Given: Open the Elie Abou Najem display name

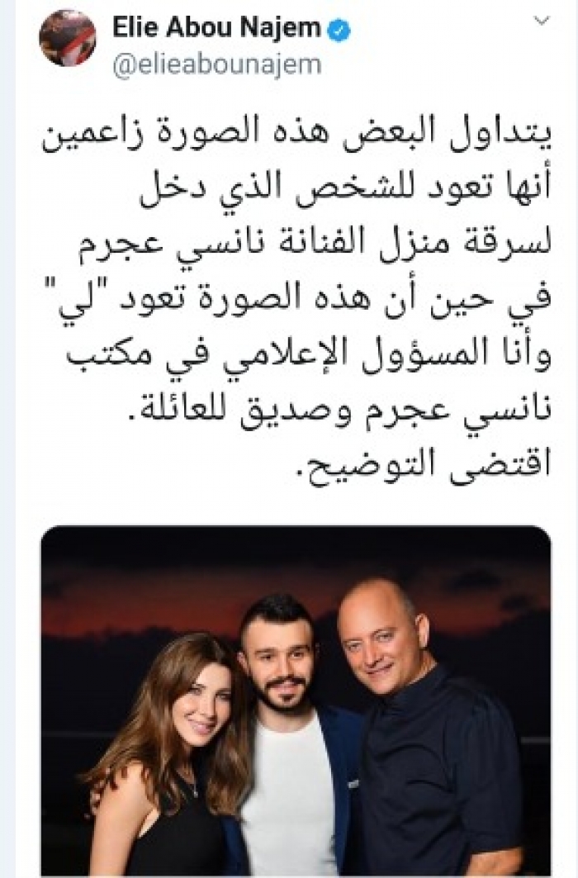Looking at the screenshot, I should click(217, 29).
